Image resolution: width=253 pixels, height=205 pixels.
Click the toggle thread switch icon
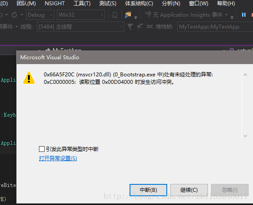pos(149,26)
